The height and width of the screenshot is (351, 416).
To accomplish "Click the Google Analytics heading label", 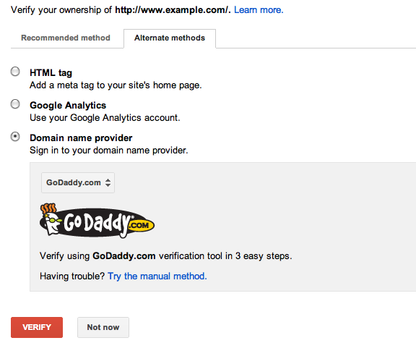I will coord(68,106).
